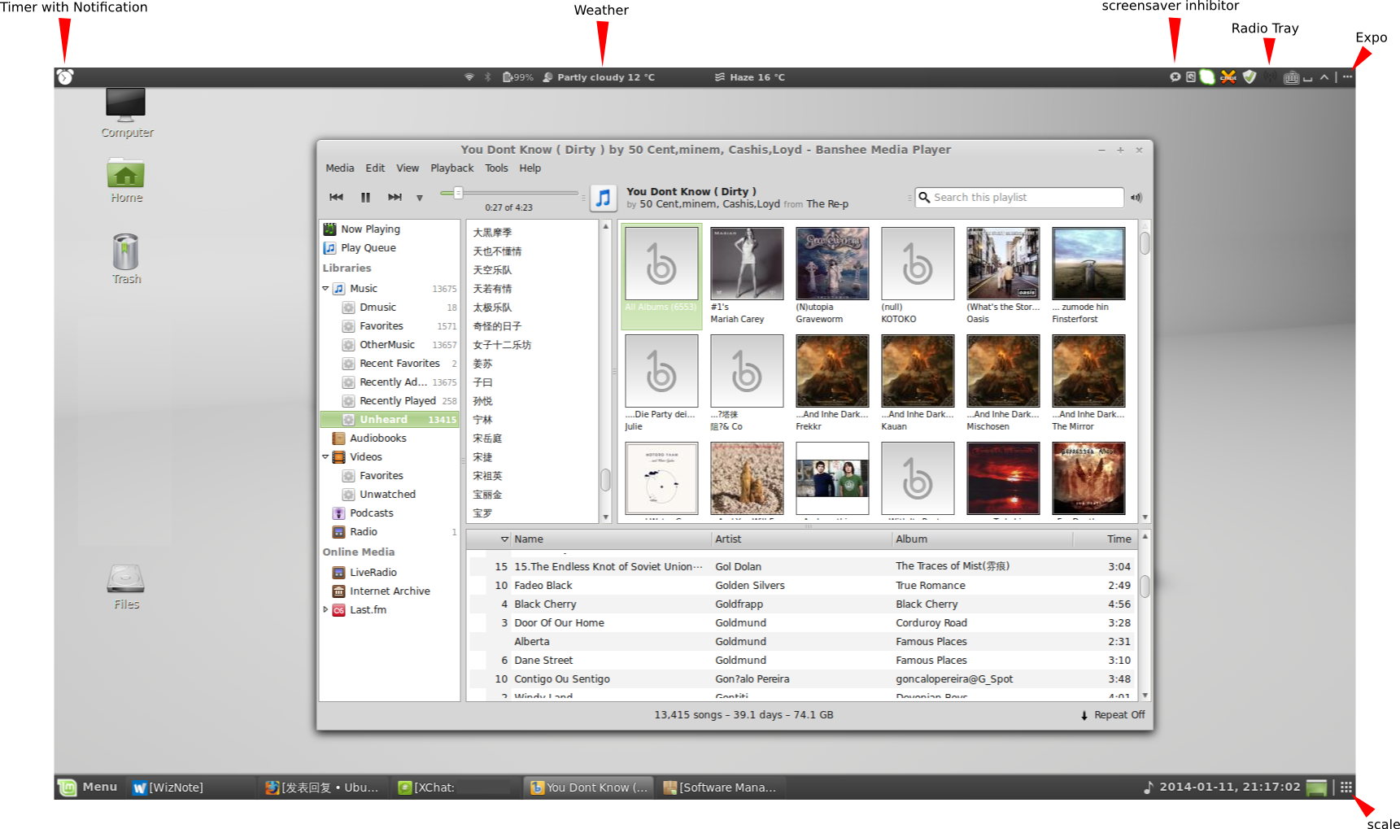
Task: Focus the Search this playlist field
Action: (1019, 197)
